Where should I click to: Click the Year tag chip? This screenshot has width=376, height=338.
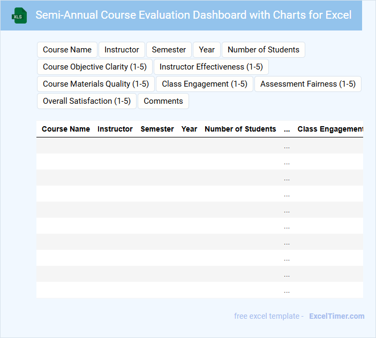point(207,50)
